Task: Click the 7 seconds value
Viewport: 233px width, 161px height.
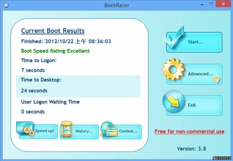Action: (33, 70)
